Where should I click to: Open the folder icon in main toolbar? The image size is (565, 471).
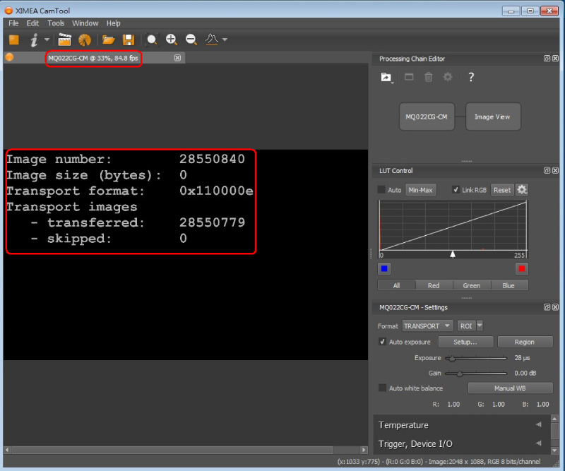[x=108, y=40]
